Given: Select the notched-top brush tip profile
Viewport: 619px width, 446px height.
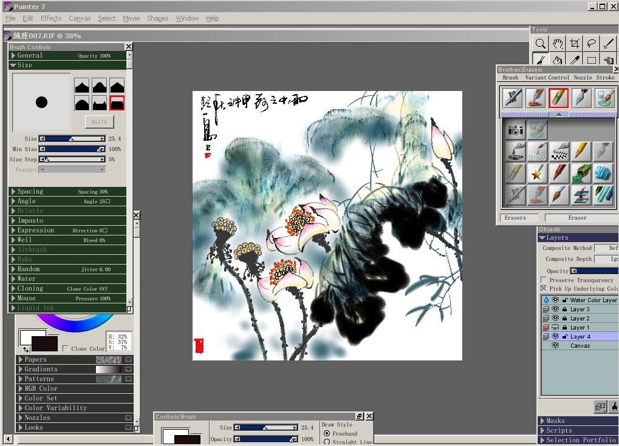Looking at the screenshot, I should [100, 103].
